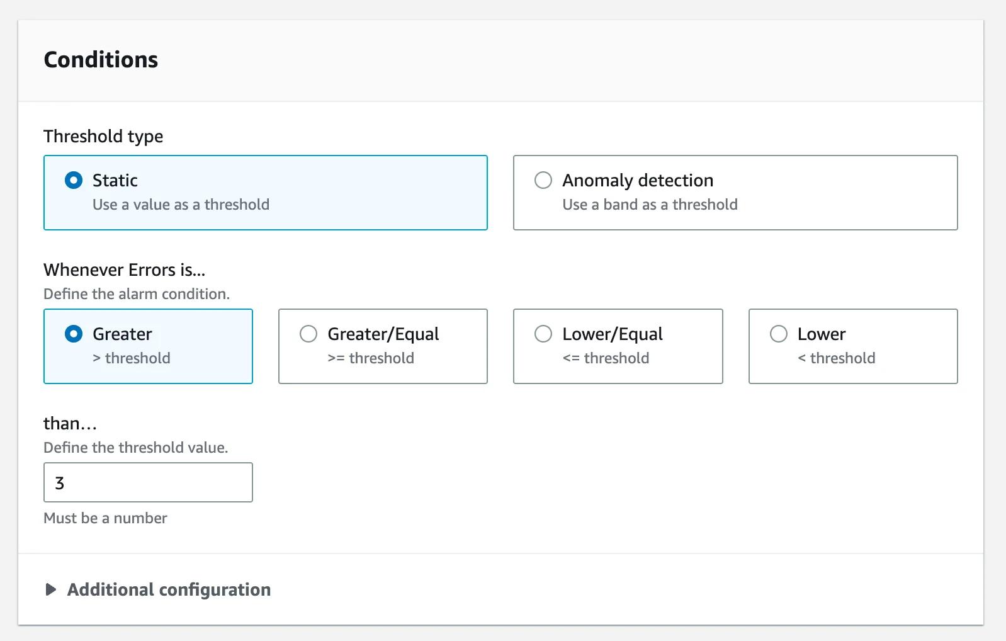Choose the Anomaly detection radio button

click(x=543, y=181)
